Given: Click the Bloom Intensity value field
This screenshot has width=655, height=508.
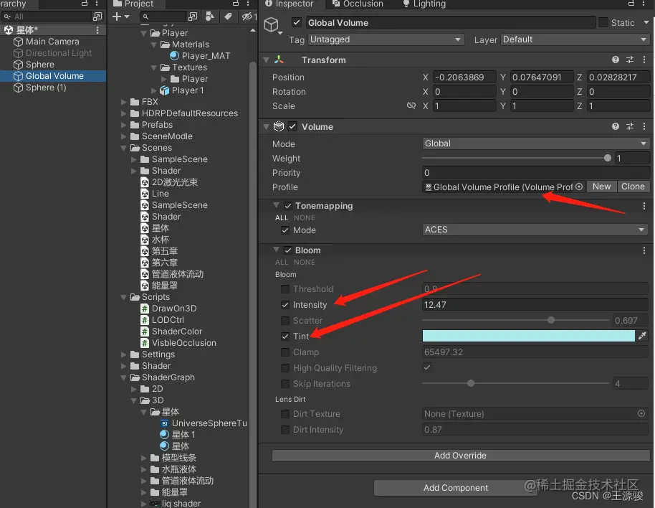Looking at the screenshot, I should (535, 304).
